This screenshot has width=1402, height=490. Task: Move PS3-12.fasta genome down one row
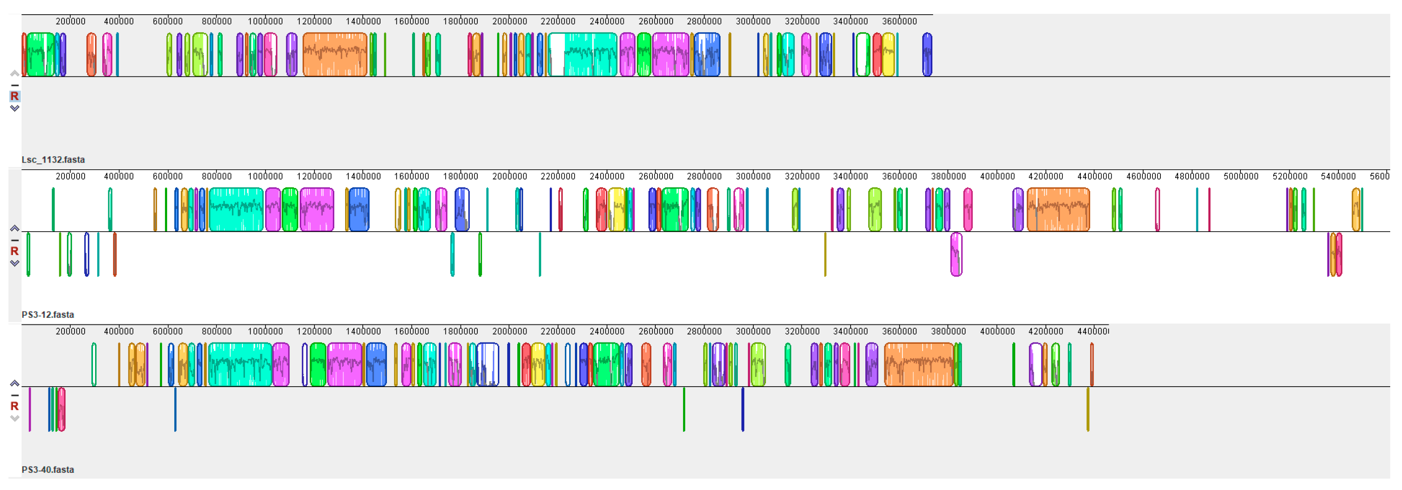click(x=15, y=263)
